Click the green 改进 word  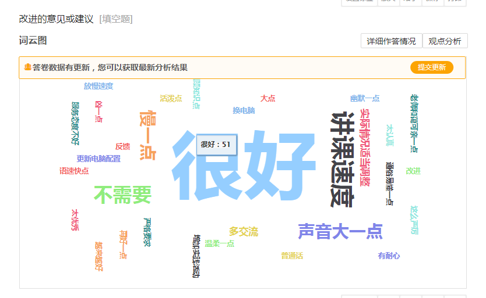click(x=413, y=171)
